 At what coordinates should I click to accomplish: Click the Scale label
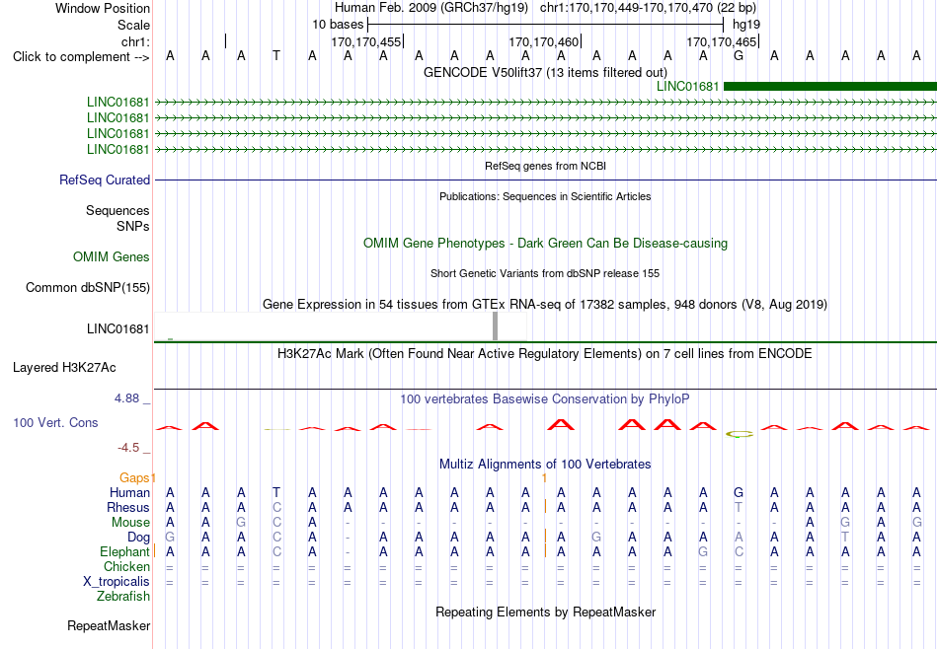(x=133, y=25)
